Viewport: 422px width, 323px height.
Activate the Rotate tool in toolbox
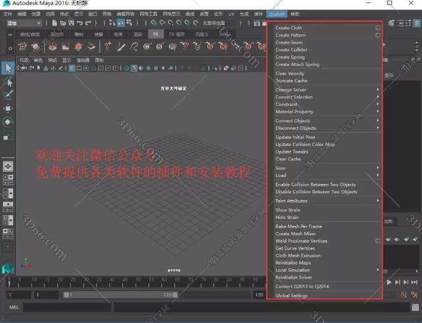click(x=8, y=122)
